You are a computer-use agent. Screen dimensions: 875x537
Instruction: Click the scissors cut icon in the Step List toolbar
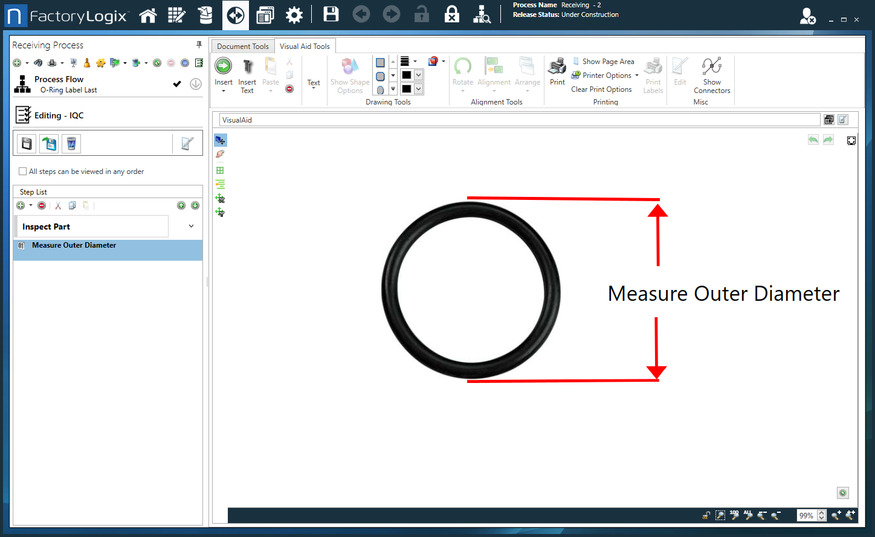(57, 205)
